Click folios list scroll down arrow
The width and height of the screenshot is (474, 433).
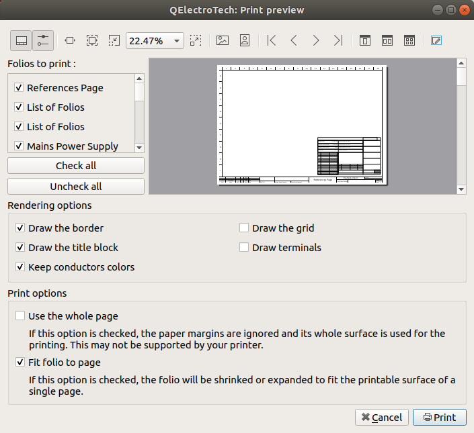(139, 148)
